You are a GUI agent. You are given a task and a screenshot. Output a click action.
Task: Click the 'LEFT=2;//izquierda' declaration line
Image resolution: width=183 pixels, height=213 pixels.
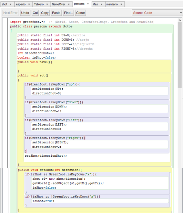pos(56,44)
